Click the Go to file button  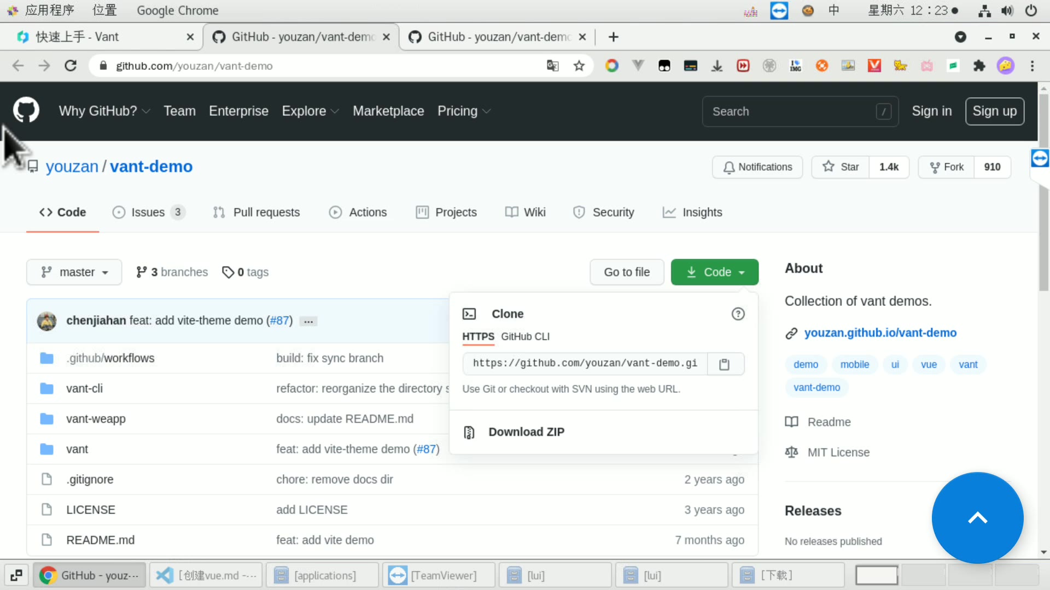(x=627, y=272)
